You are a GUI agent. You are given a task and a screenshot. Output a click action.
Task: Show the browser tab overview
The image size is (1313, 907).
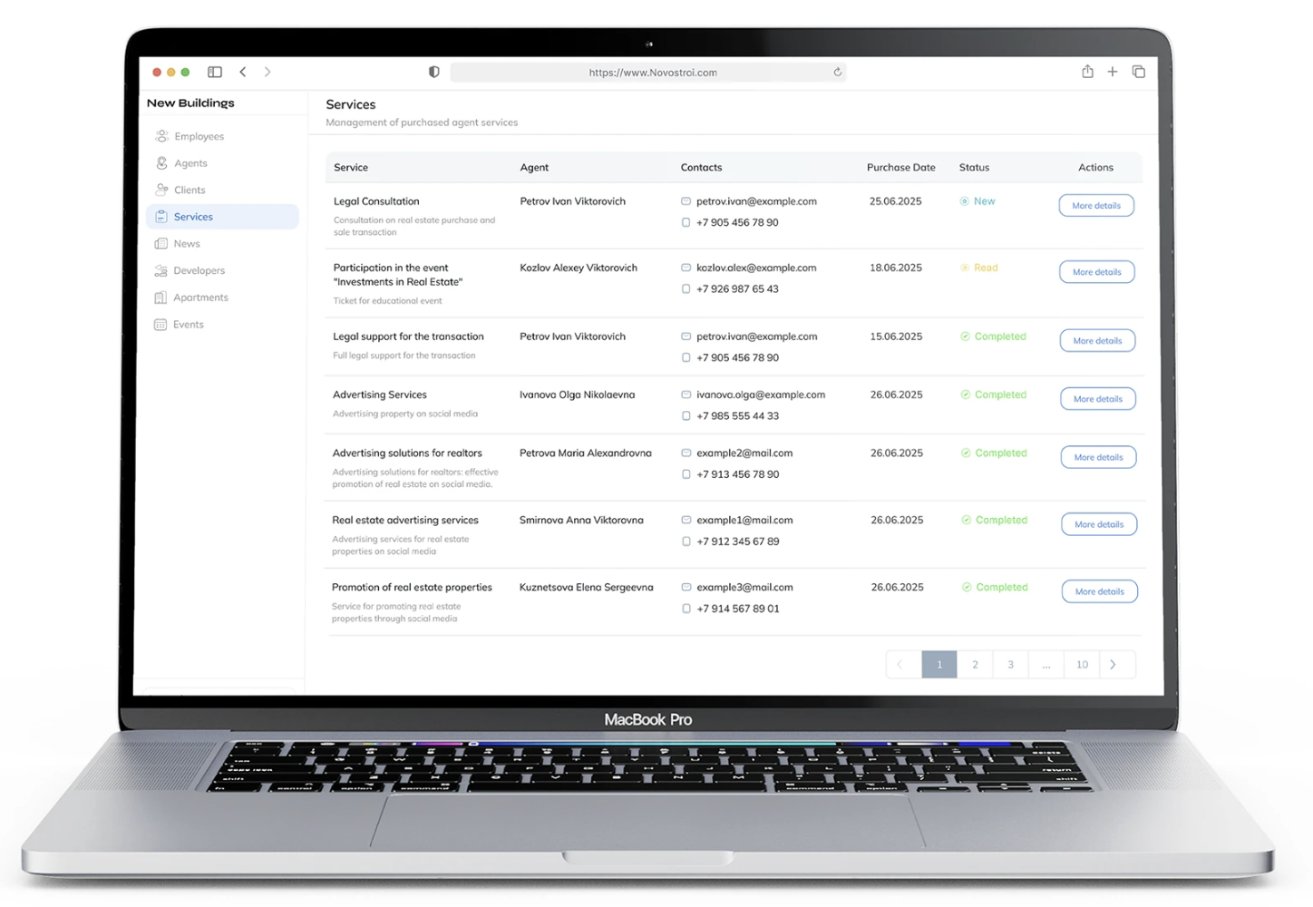point(1139,72)
